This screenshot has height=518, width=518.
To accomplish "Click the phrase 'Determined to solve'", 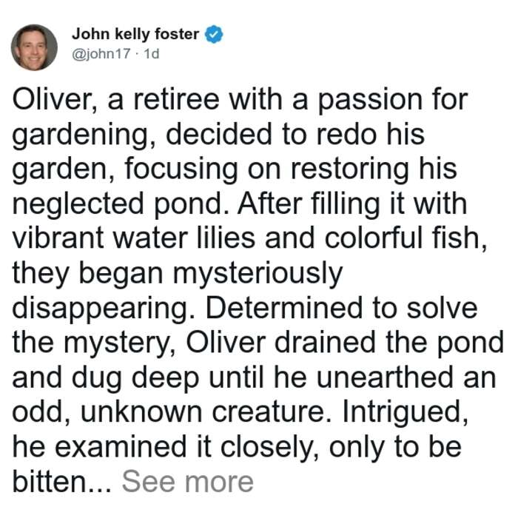I will pos(342,308).
